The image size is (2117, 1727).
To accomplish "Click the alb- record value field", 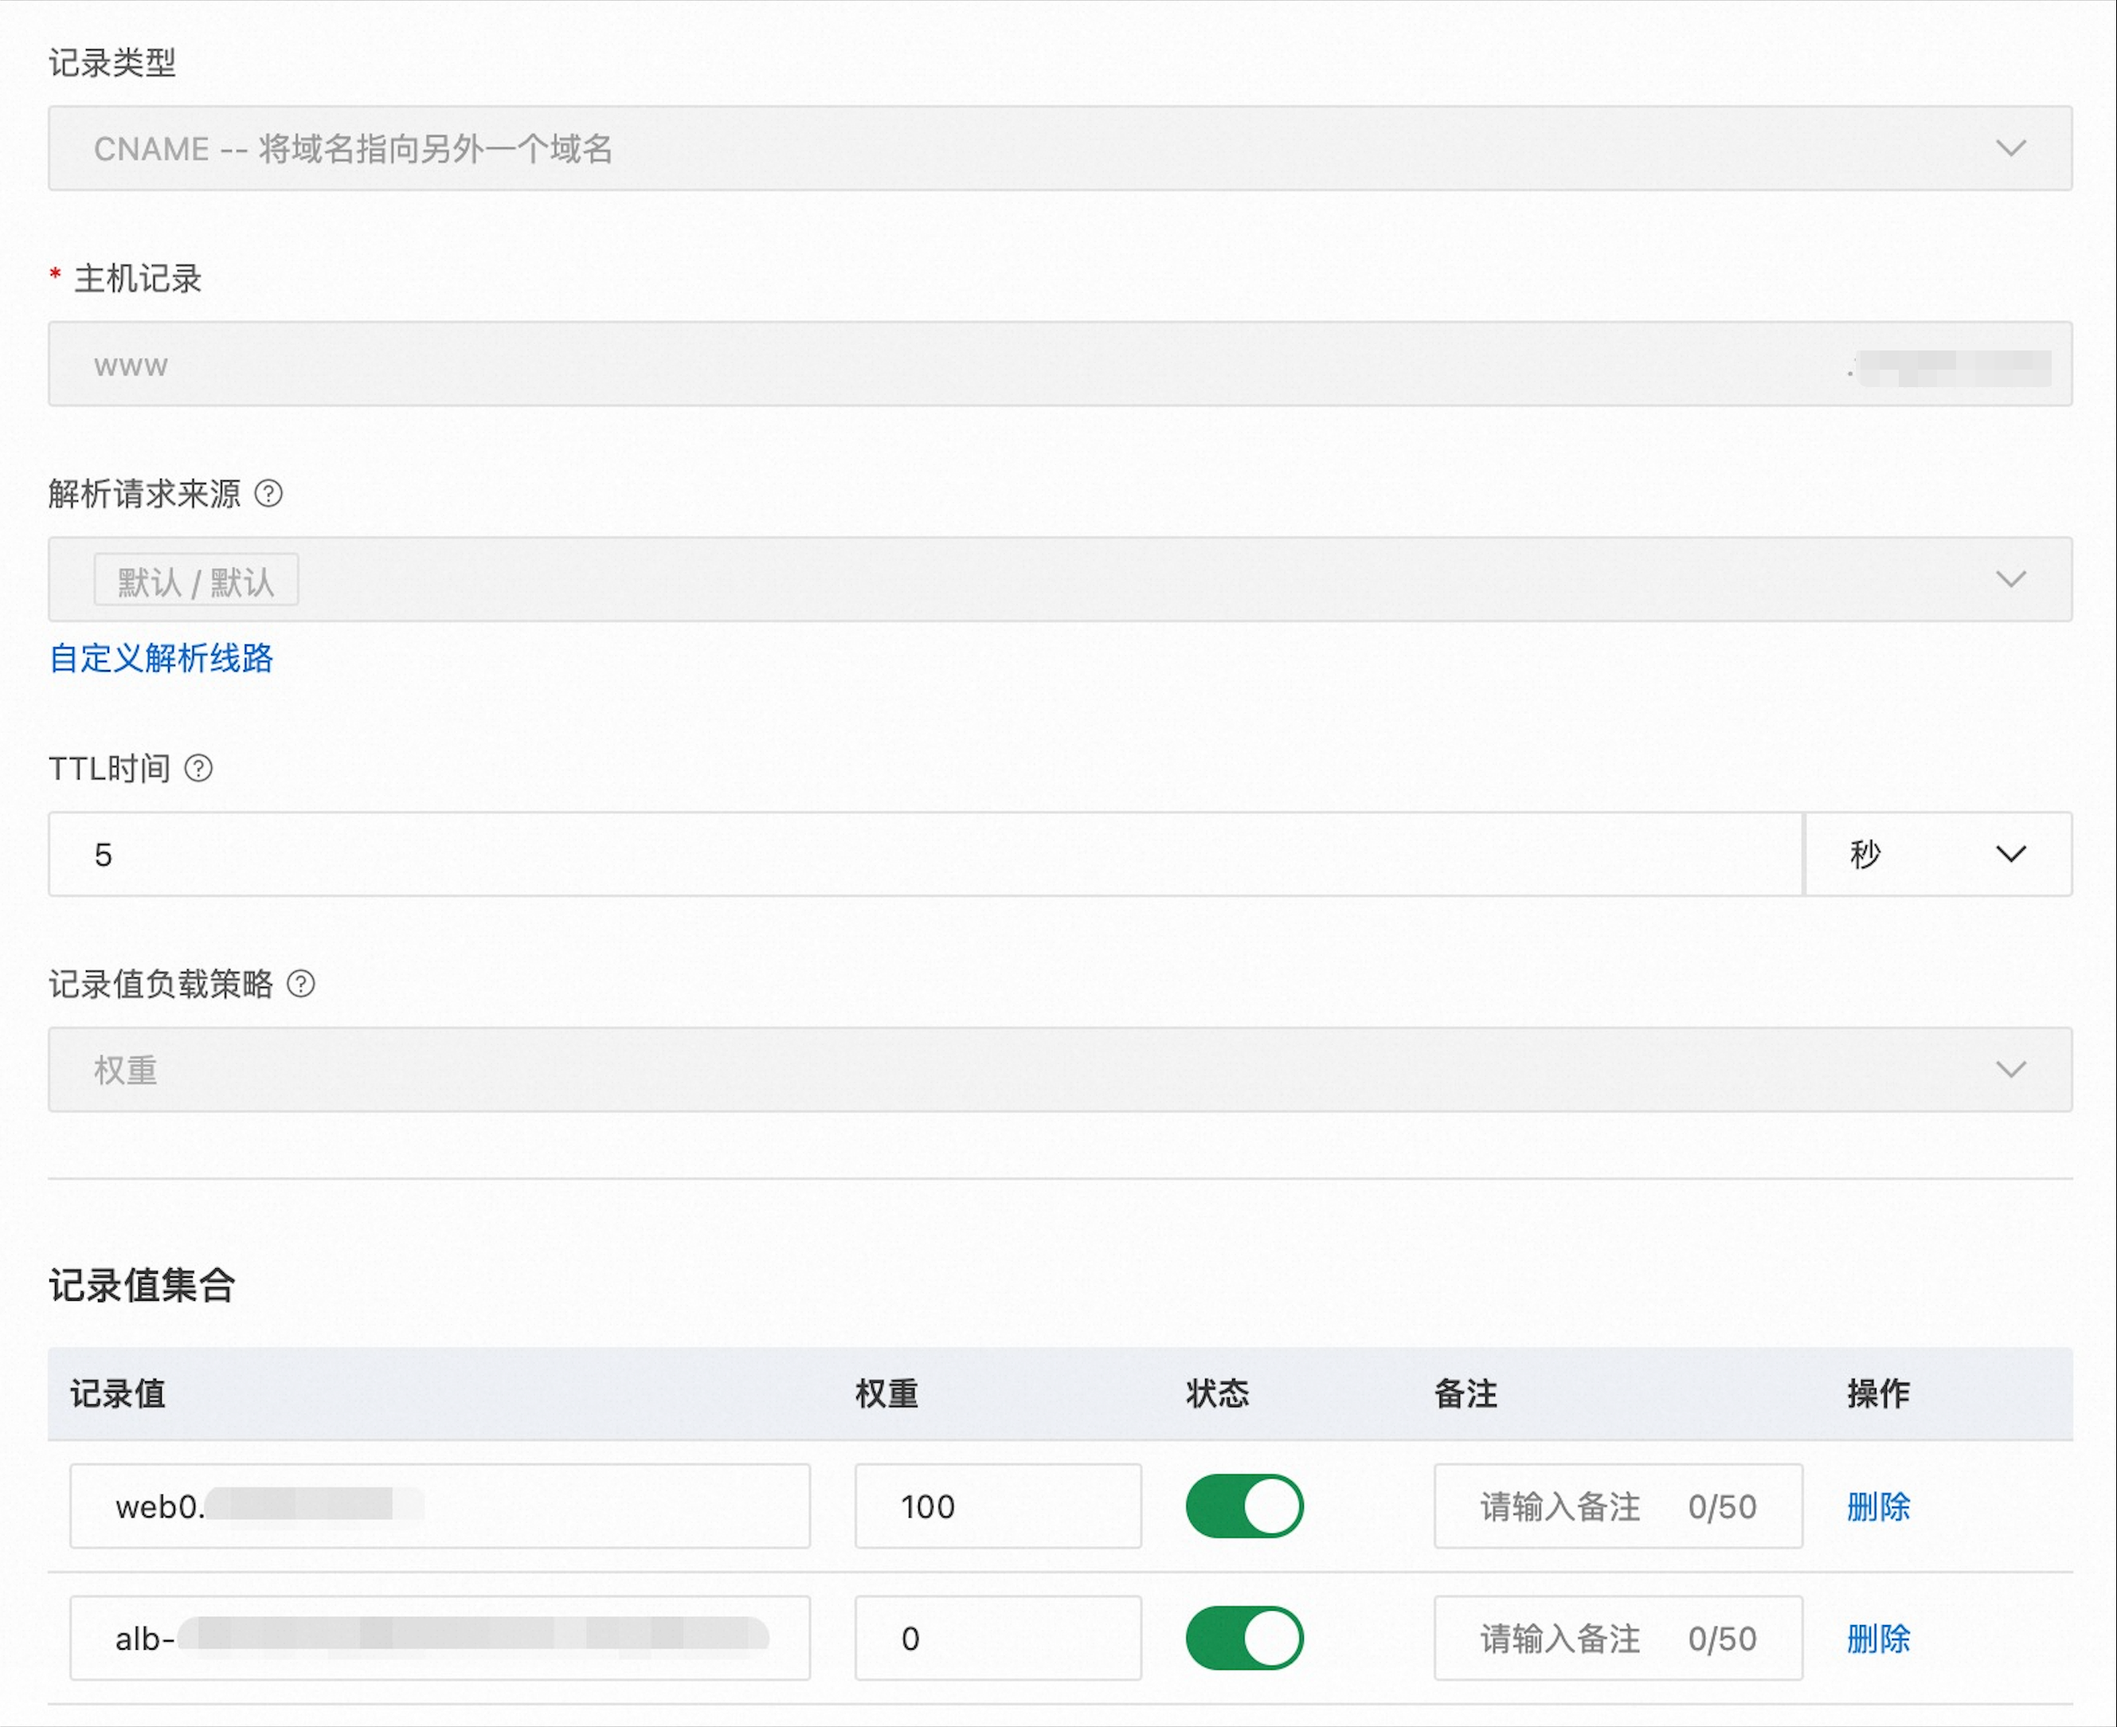I will 438,1639.
